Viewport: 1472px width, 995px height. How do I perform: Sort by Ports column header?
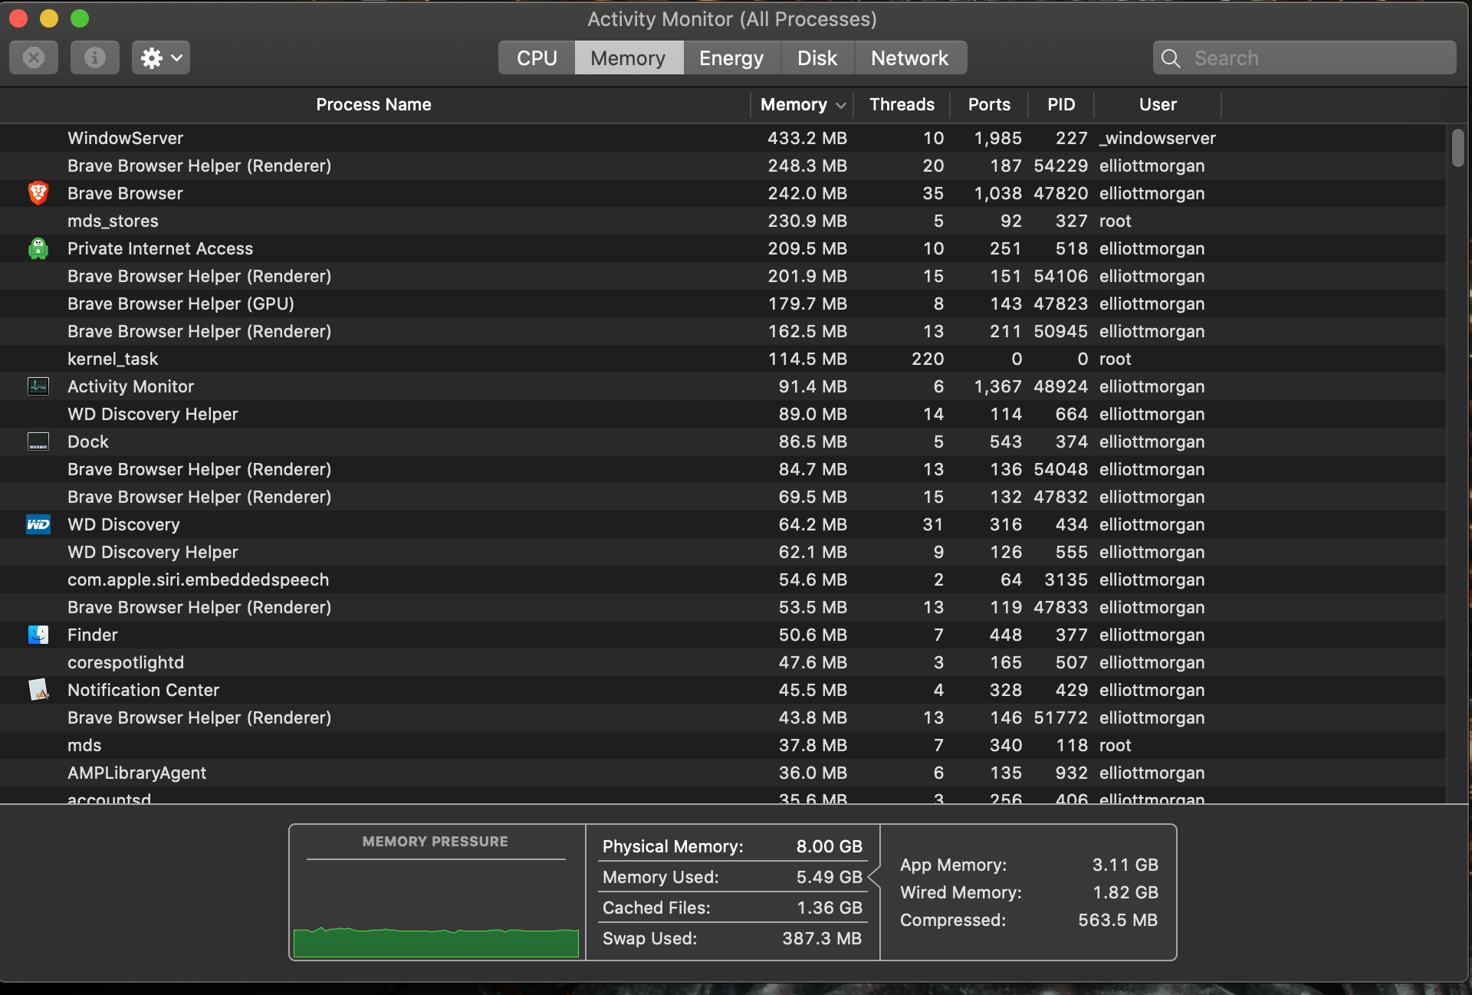click(989, 105)
